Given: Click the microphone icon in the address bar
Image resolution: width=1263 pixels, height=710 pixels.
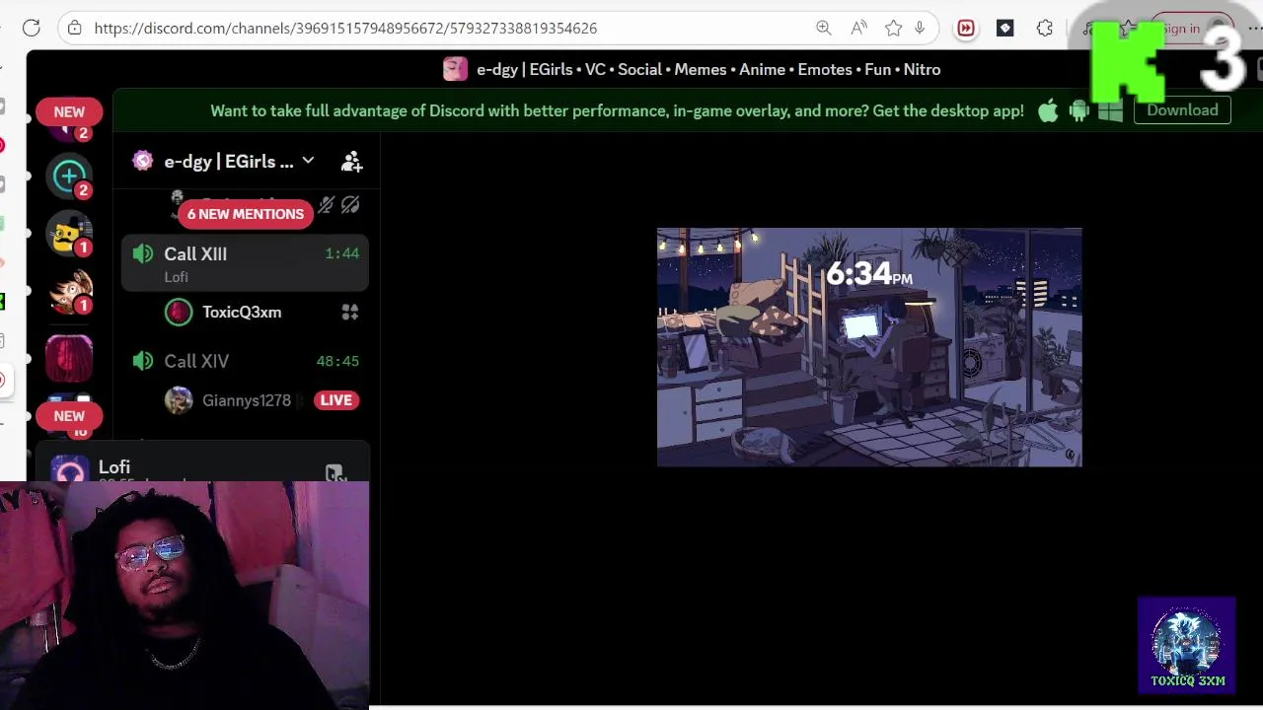Looking at the screenshot, I should pyautogui.click(x=920, y=28).
